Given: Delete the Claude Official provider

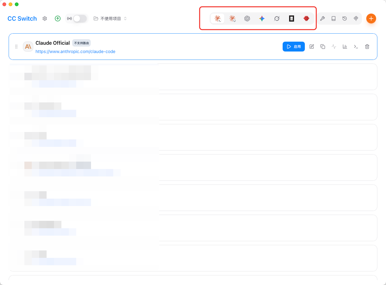Looking at the screenshot, I should (x=367, y=47).
